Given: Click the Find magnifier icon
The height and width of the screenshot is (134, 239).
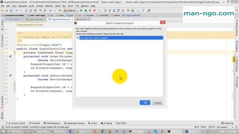Looking at the screenshot, I should coord(41,10).
